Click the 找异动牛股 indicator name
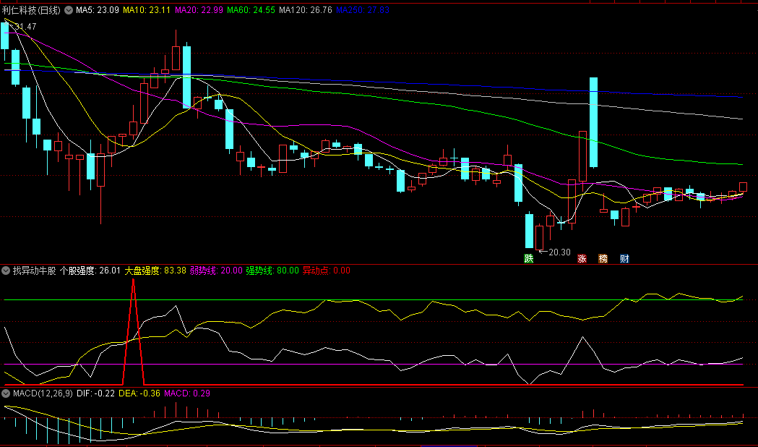Viewport: 758px width, 447px height. point(34,271)
